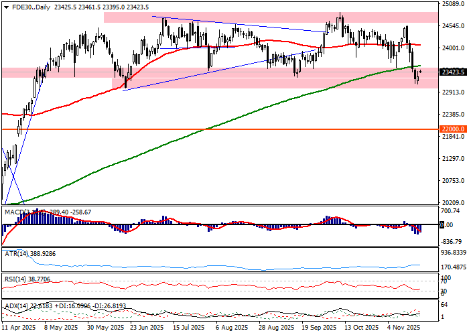The height and width of the screenshot is (335, 469).
Task: Select the 23 Jun 2025 date label
Action: 145,329
